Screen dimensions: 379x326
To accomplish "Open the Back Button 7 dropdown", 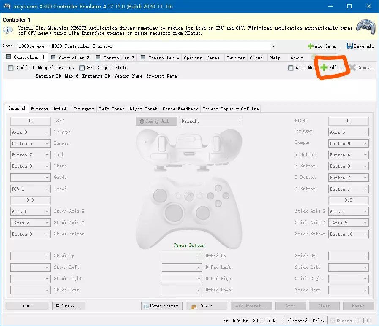I will (x=30, y=155).
